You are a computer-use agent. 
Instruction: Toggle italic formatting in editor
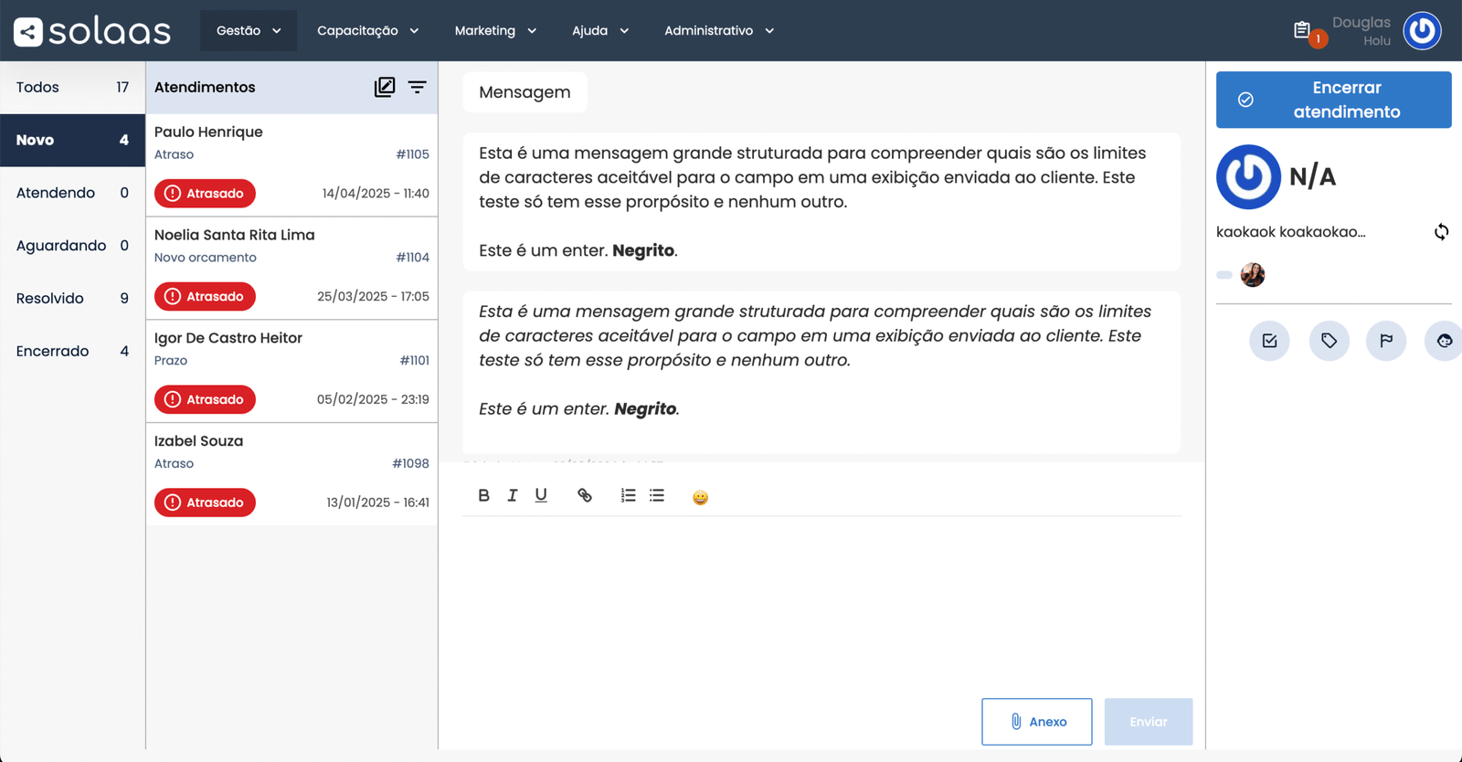pos(513,495)
